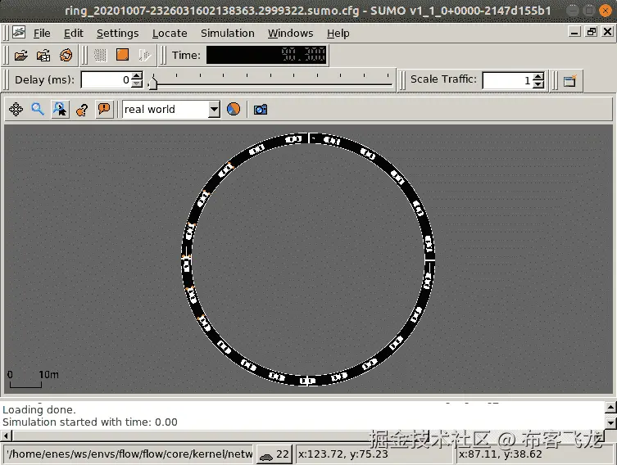Click the vehicle count car icon
Image resolution: width=617 pixels, height=465 pixels.
click(266, 455)
